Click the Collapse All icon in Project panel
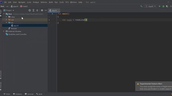The width and height of the screenshot is (172, 96). pyautogui.click(x=37, y=10)
